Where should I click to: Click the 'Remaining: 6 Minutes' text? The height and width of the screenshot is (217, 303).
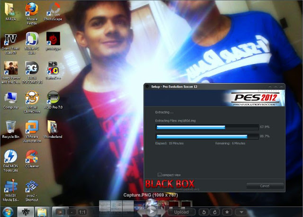pos(230,143)
